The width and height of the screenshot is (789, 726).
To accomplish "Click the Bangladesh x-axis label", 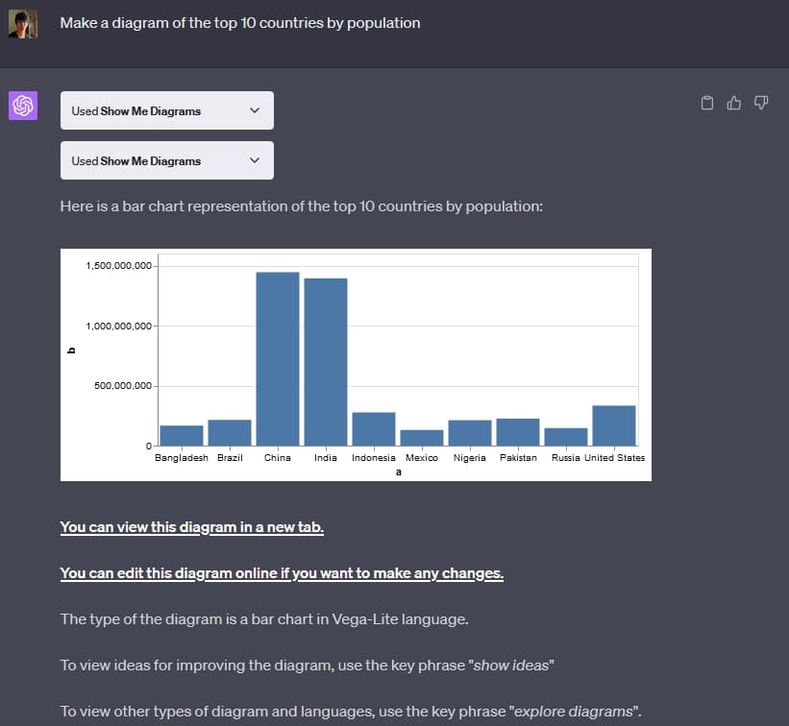I will [181, 458].
